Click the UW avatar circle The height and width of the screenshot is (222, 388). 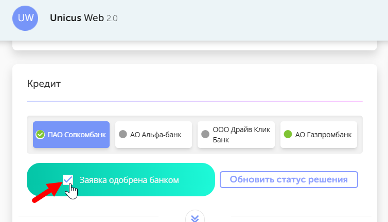(26, 17)
